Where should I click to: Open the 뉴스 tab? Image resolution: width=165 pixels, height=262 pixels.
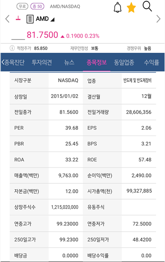click(x=69, y=62)
